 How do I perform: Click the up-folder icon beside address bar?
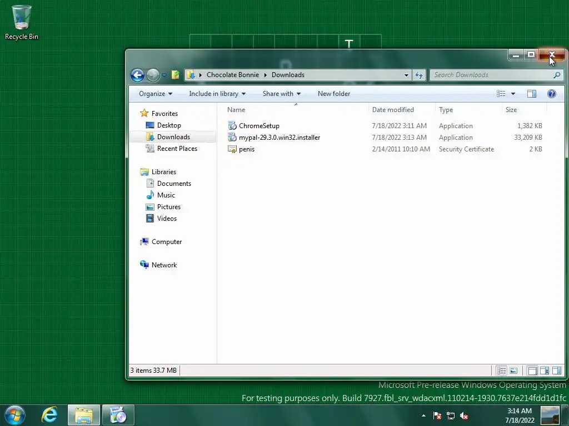[176, 75]
